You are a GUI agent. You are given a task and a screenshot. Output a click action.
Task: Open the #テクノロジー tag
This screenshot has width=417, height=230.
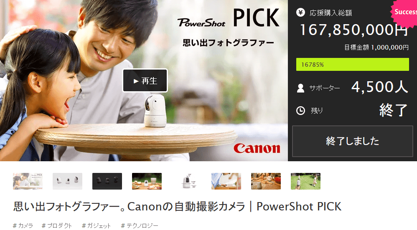pos(140,226)
